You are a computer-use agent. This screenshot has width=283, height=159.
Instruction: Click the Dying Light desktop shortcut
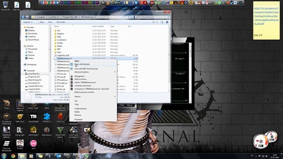coord(20,132)
